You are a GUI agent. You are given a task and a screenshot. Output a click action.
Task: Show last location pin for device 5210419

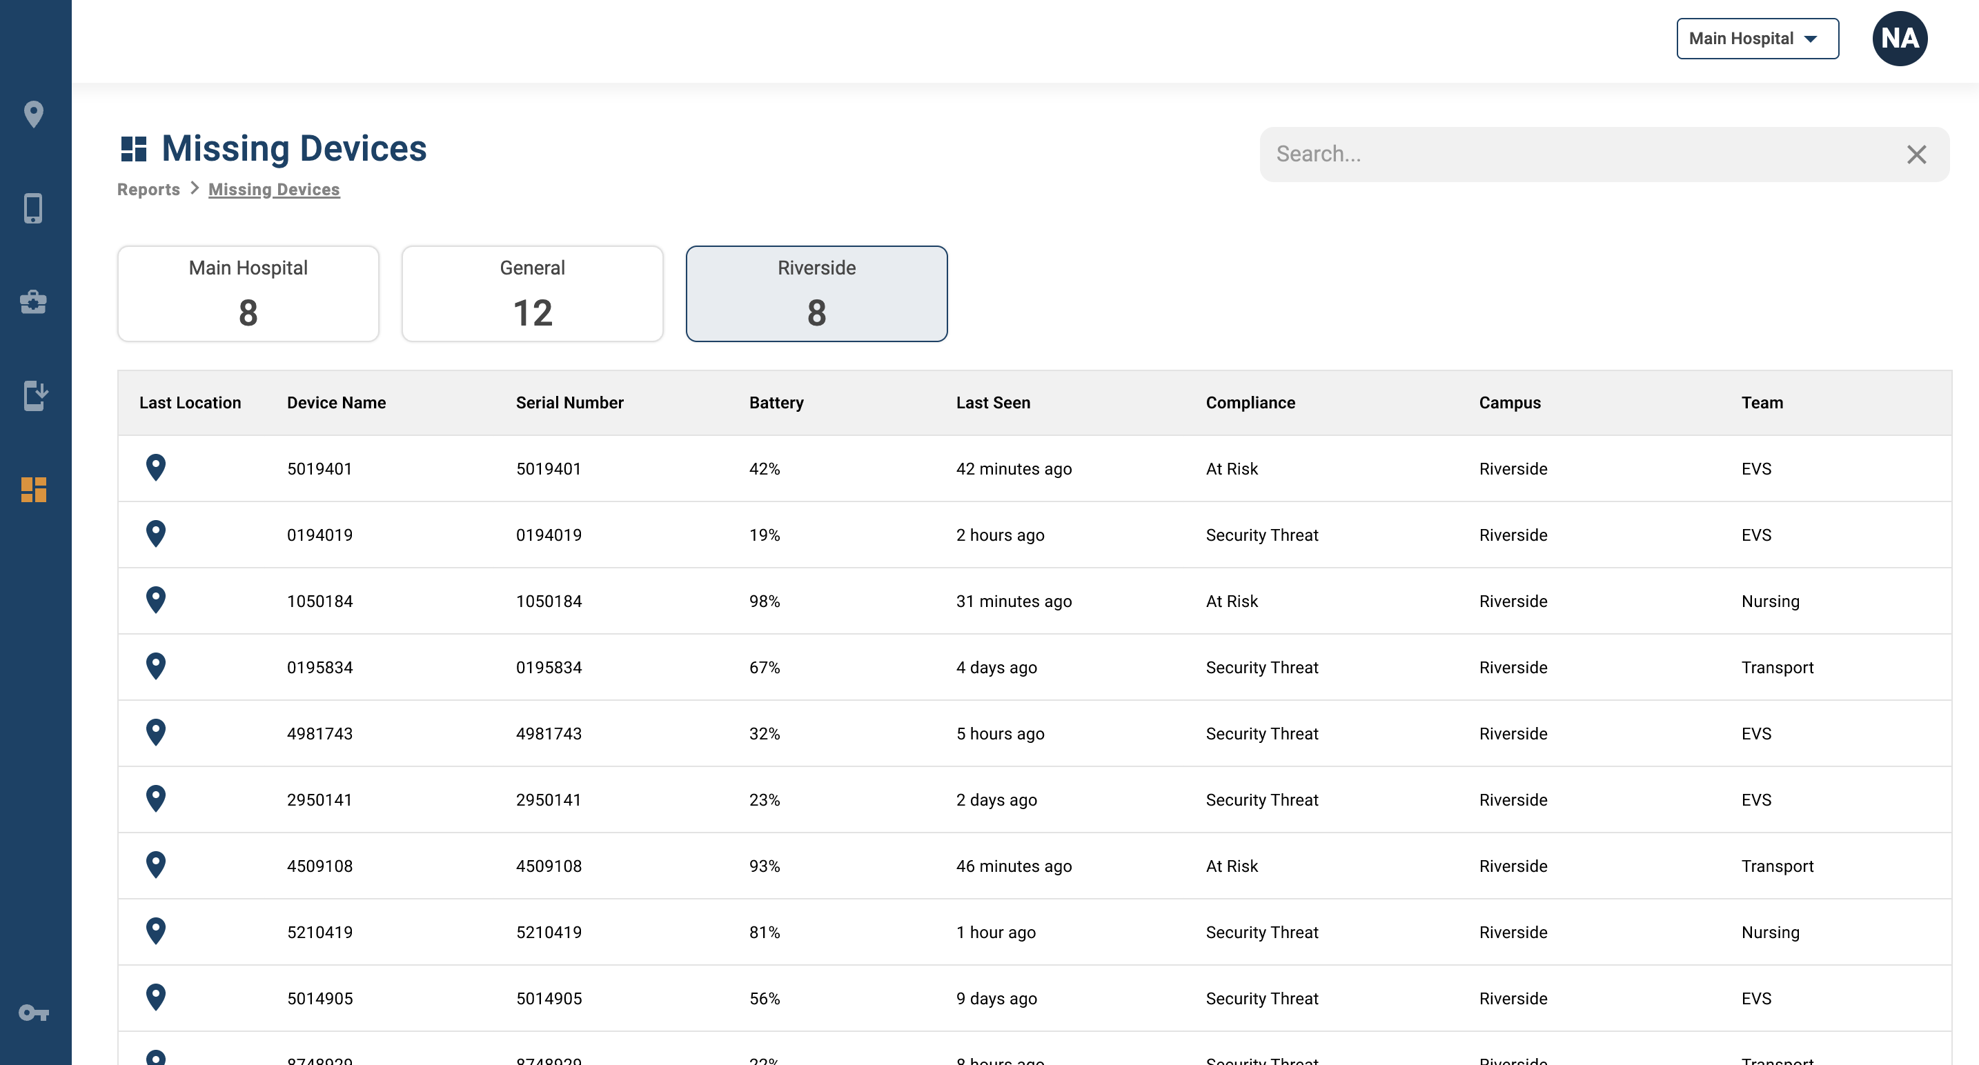(x=156, y=930)
